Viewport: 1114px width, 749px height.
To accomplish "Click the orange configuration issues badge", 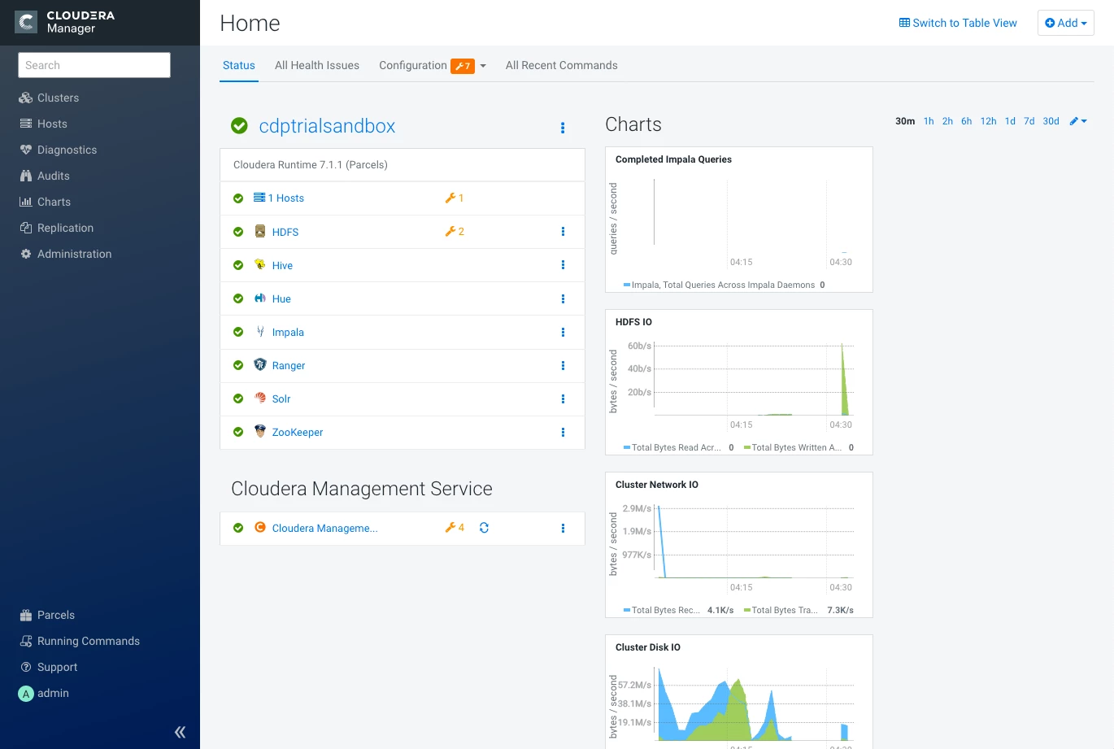I will pyautogui.click(x=463, y=66).
